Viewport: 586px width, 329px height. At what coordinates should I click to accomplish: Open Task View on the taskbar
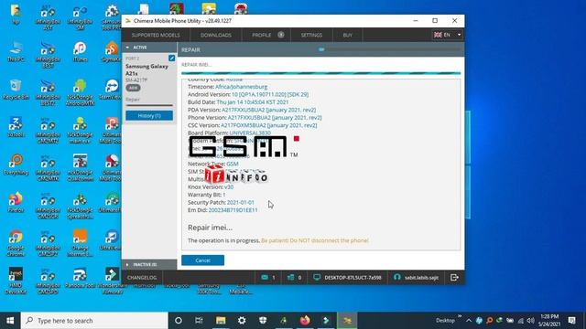tap(199, 321)
